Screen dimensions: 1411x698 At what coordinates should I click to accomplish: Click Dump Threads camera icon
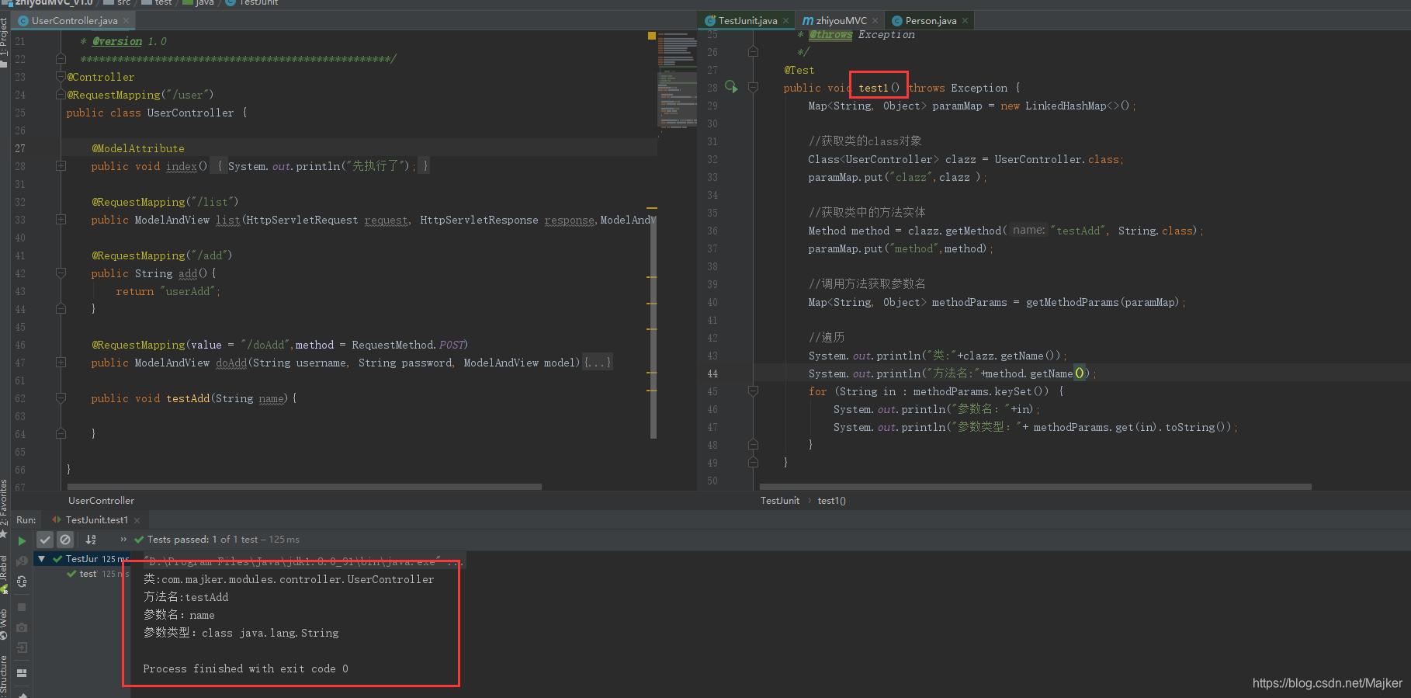(22, 627)
